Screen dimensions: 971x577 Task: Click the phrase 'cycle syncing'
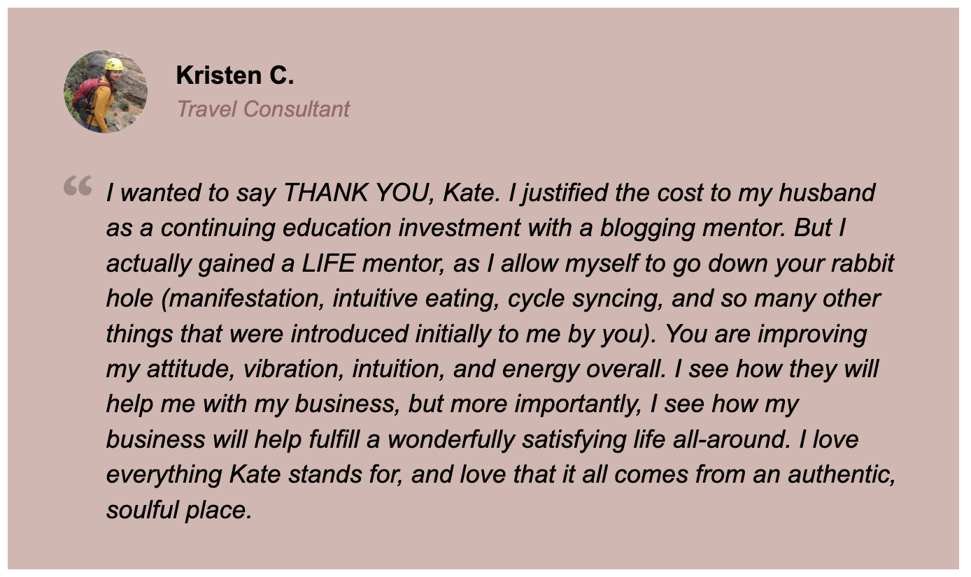[583, 299]
